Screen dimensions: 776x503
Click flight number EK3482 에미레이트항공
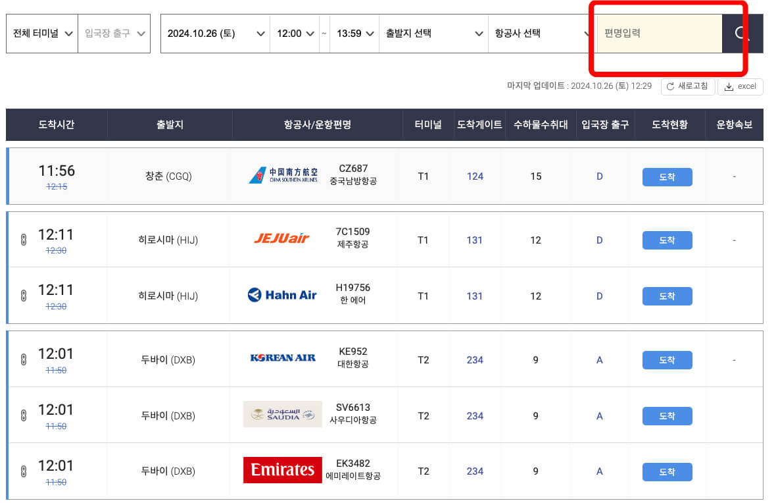point(353,470)
